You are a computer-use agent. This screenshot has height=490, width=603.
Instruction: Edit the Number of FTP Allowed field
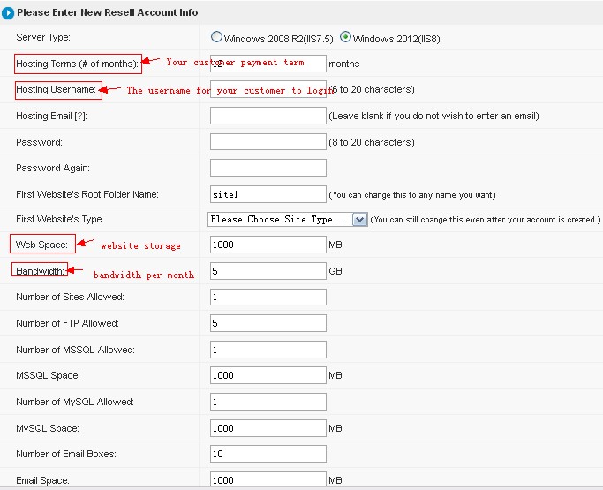[x=268, y=323]
